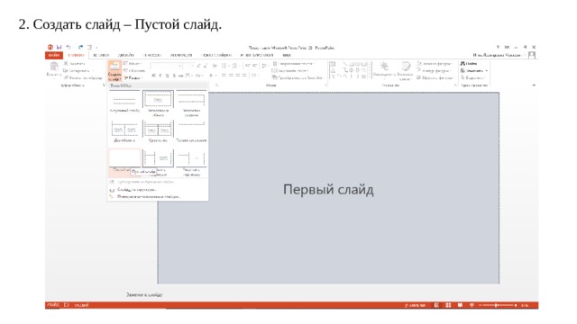The height and width of the screenshot is (324, 577).
Task: Choose the Два объекта layout thumbnail
Action: [x=124, y=131]
